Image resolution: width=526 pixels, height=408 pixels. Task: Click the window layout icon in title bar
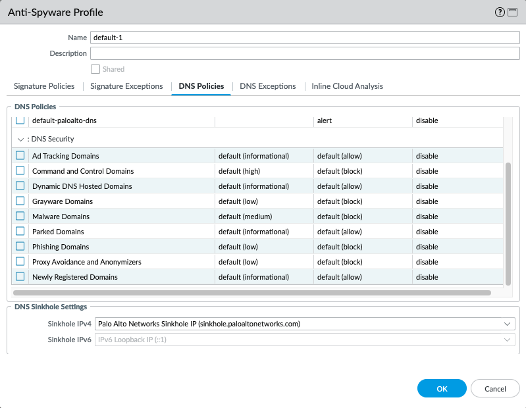513,13
